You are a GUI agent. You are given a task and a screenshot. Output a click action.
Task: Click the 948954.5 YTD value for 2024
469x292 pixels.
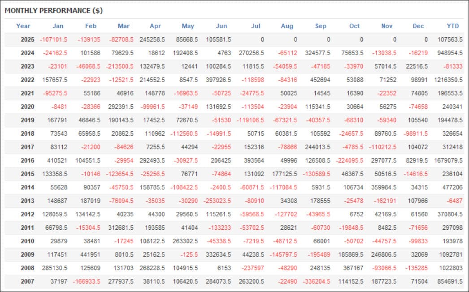tap(450, 53)
